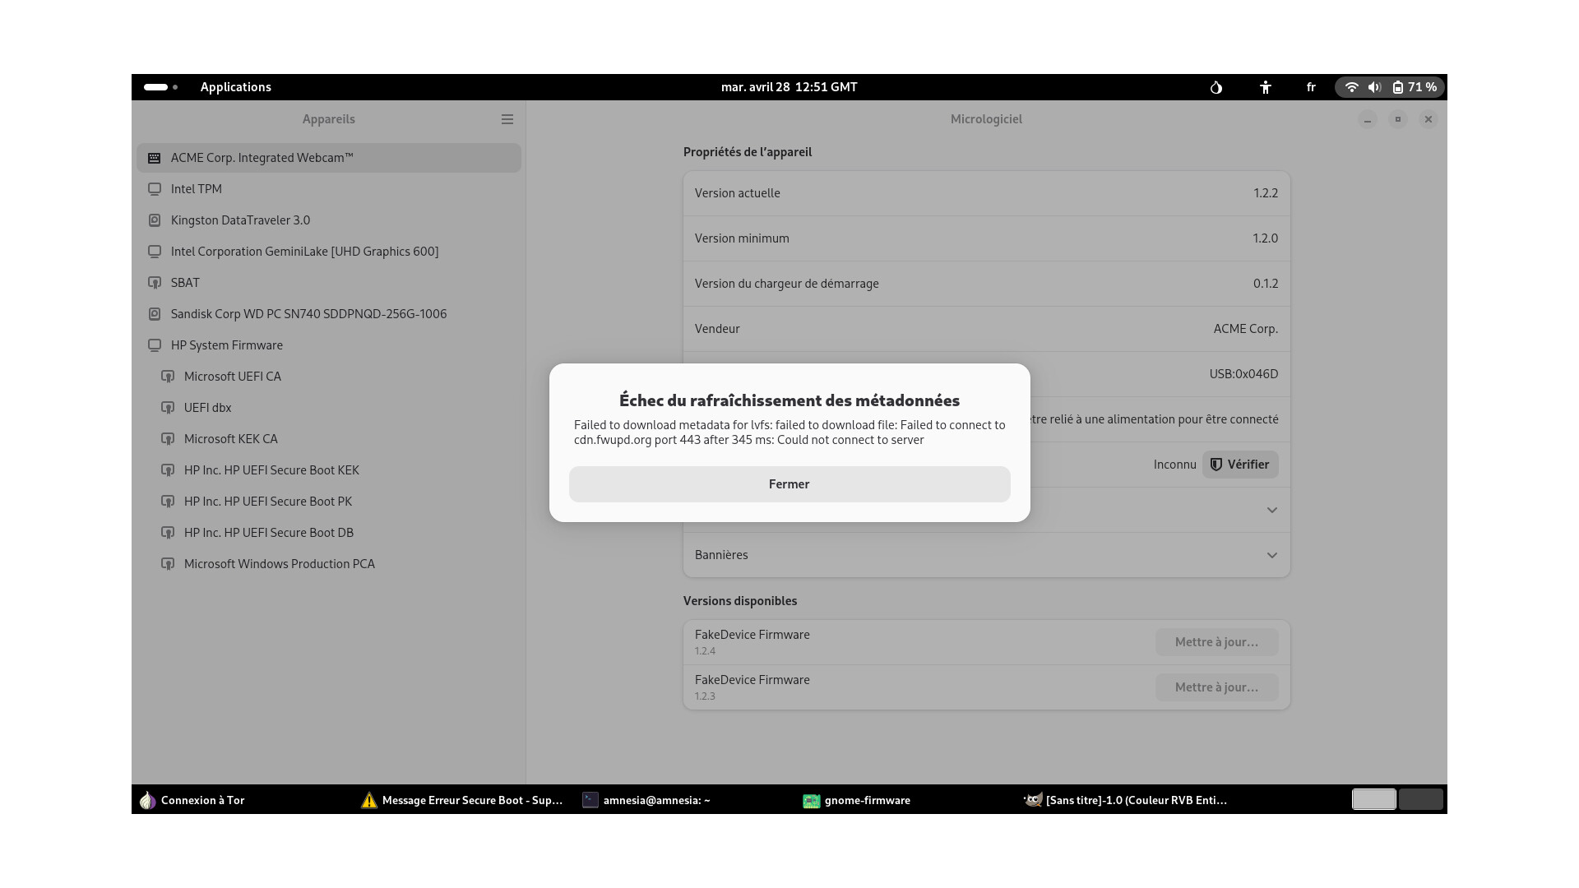Open the system status menu with battery
Screen dimensions: 1579x888
1391,87
